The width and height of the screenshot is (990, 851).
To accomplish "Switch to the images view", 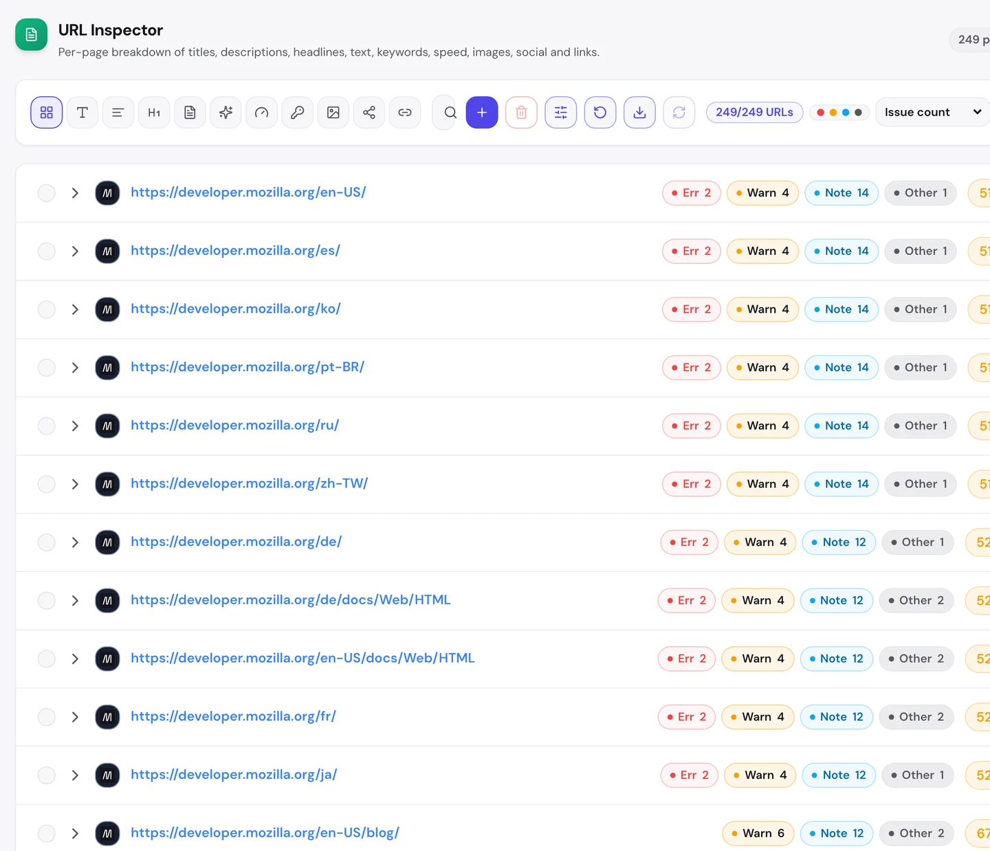I will [x=333, y=112].
